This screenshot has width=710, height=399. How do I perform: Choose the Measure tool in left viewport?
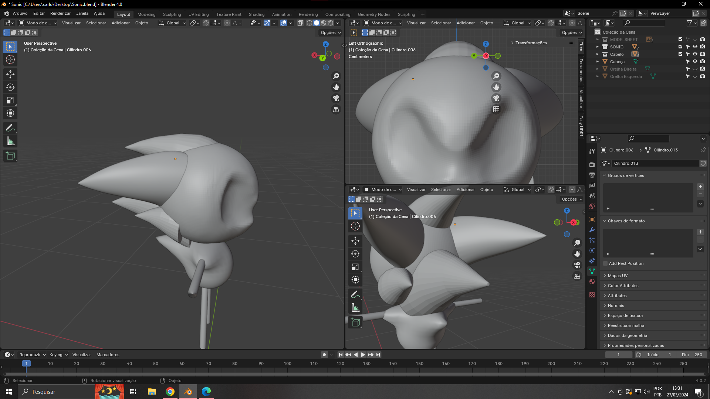10,141
